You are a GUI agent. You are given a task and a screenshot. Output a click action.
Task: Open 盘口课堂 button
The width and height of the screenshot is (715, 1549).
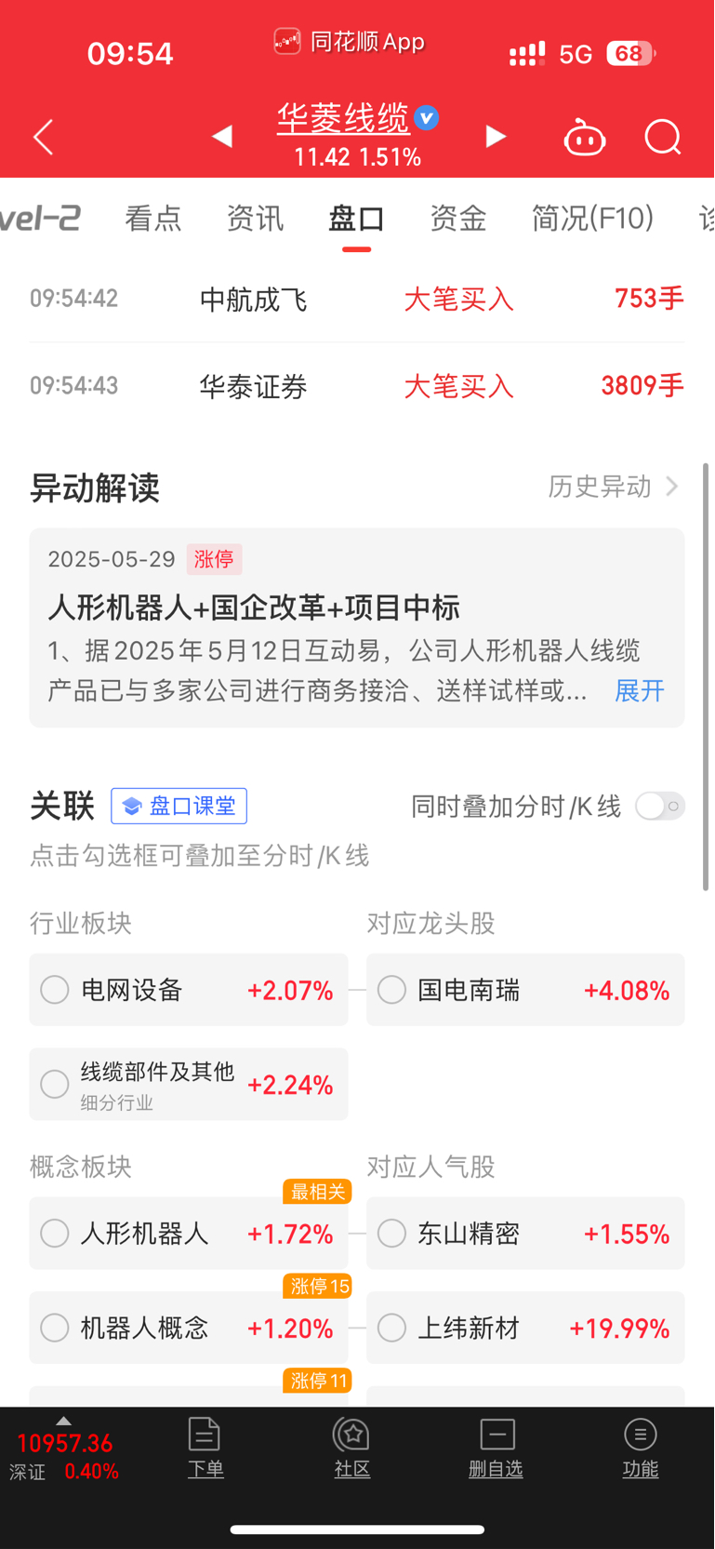coord(179,806)
